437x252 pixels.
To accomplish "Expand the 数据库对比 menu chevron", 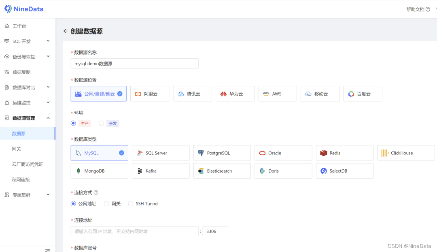I will 48,87.
